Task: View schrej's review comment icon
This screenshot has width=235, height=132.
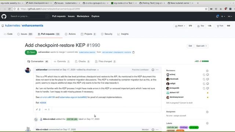Action: pos(207,75)
